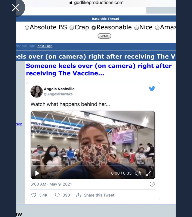Expand the video to fullscreen
Image resolution: width=192 pixels, height=217 pixels.
pyautogui.click(x=149, y=173)
